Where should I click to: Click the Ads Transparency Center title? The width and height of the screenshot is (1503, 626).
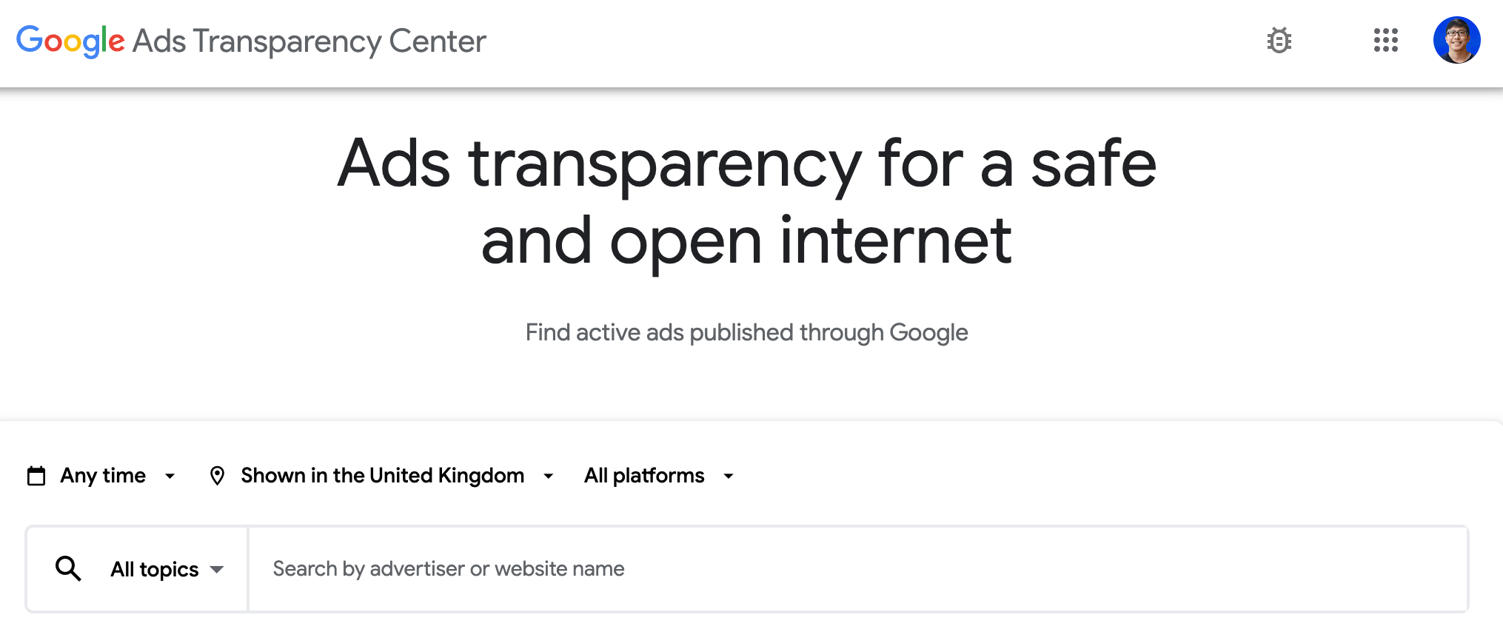click(309, 41)
